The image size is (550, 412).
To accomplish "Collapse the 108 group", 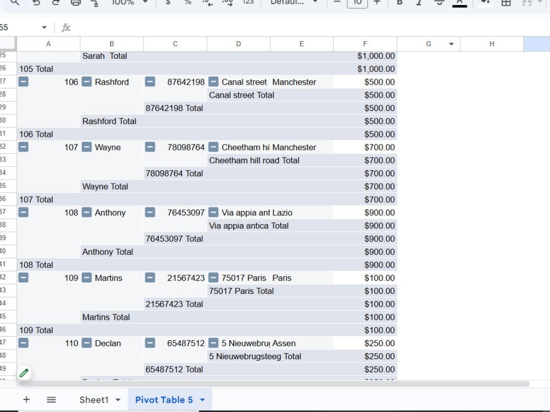I will point(24,213).
